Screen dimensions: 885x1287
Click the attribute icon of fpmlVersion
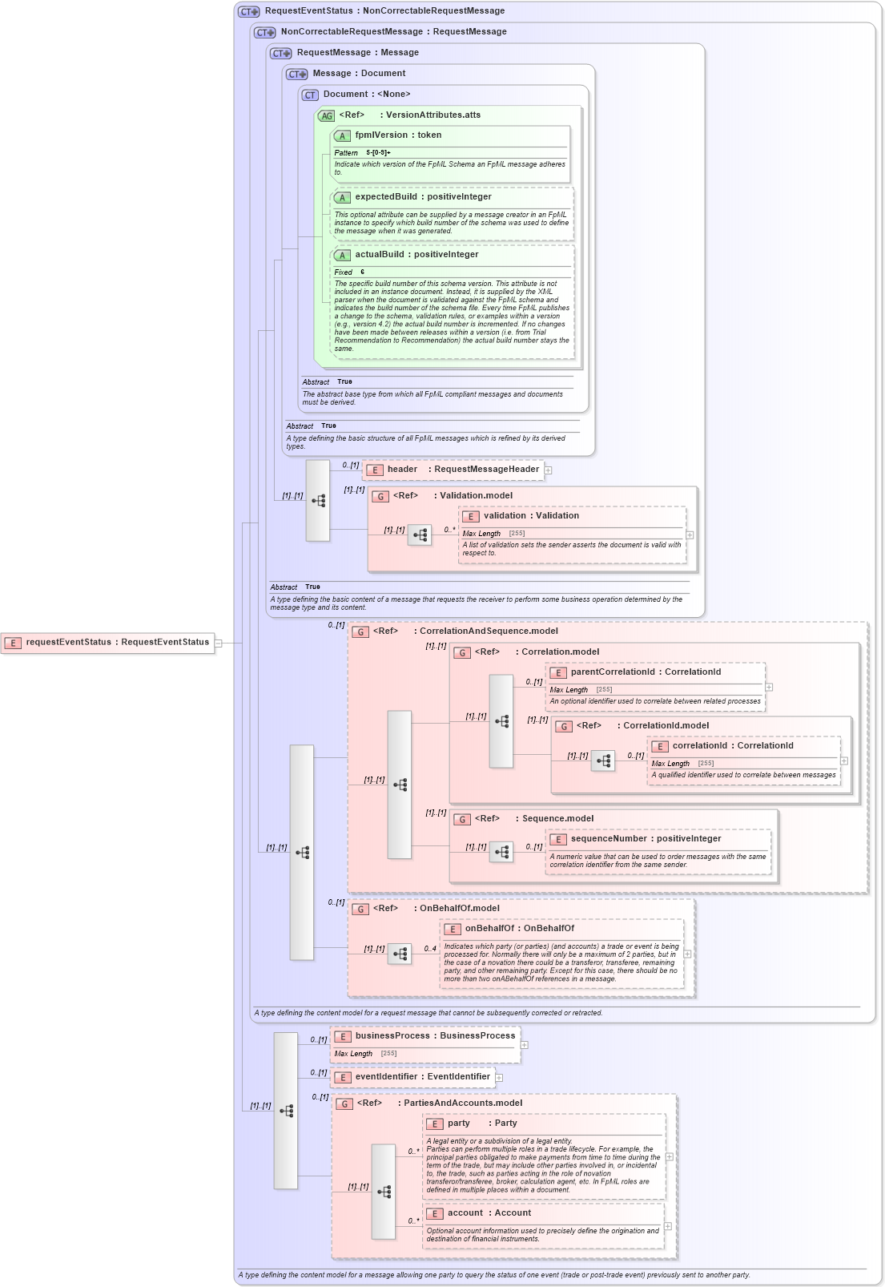[x=342, y=136]
